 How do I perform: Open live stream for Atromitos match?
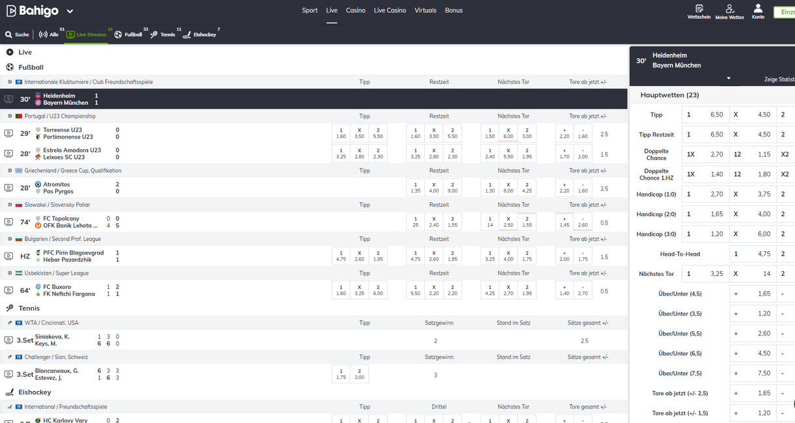click(x=8, y=187)
